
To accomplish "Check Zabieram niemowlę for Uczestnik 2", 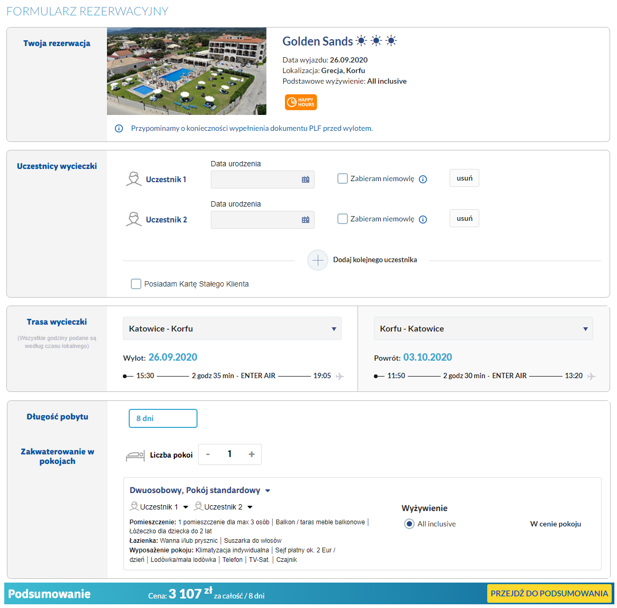I will point(343,219).
